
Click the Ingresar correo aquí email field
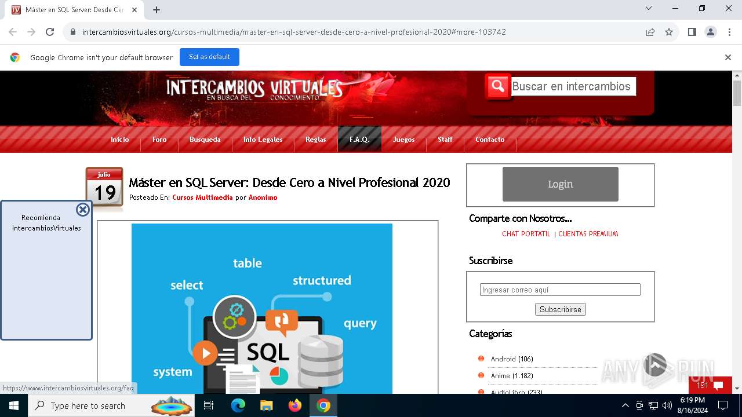[560, 290]
